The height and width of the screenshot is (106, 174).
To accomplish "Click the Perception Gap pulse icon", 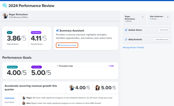I will 57,66.
